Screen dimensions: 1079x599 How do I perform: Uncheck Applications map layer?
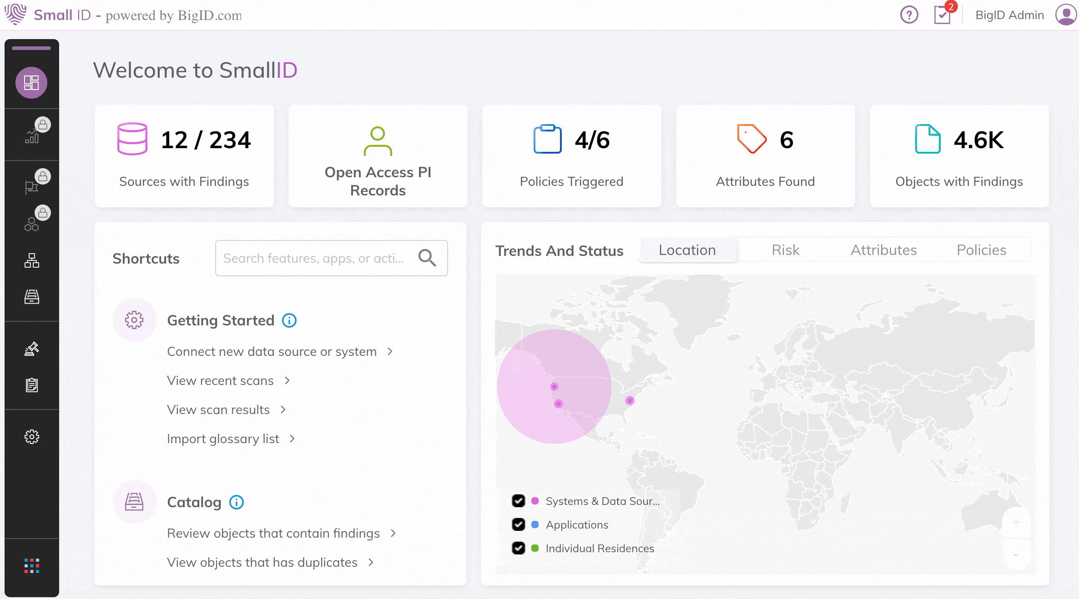click(519, 524)
